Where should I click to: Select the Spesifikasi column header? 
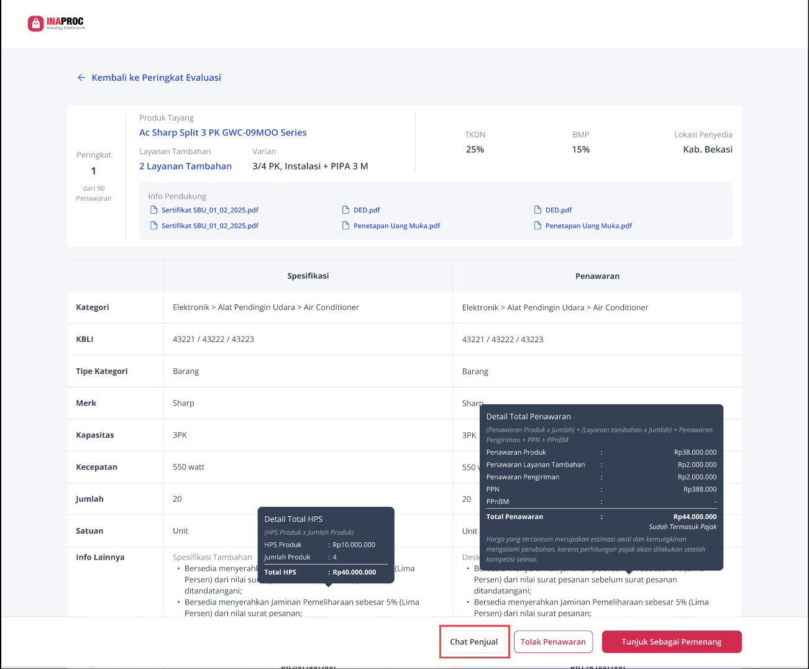[x=308, y=276]
